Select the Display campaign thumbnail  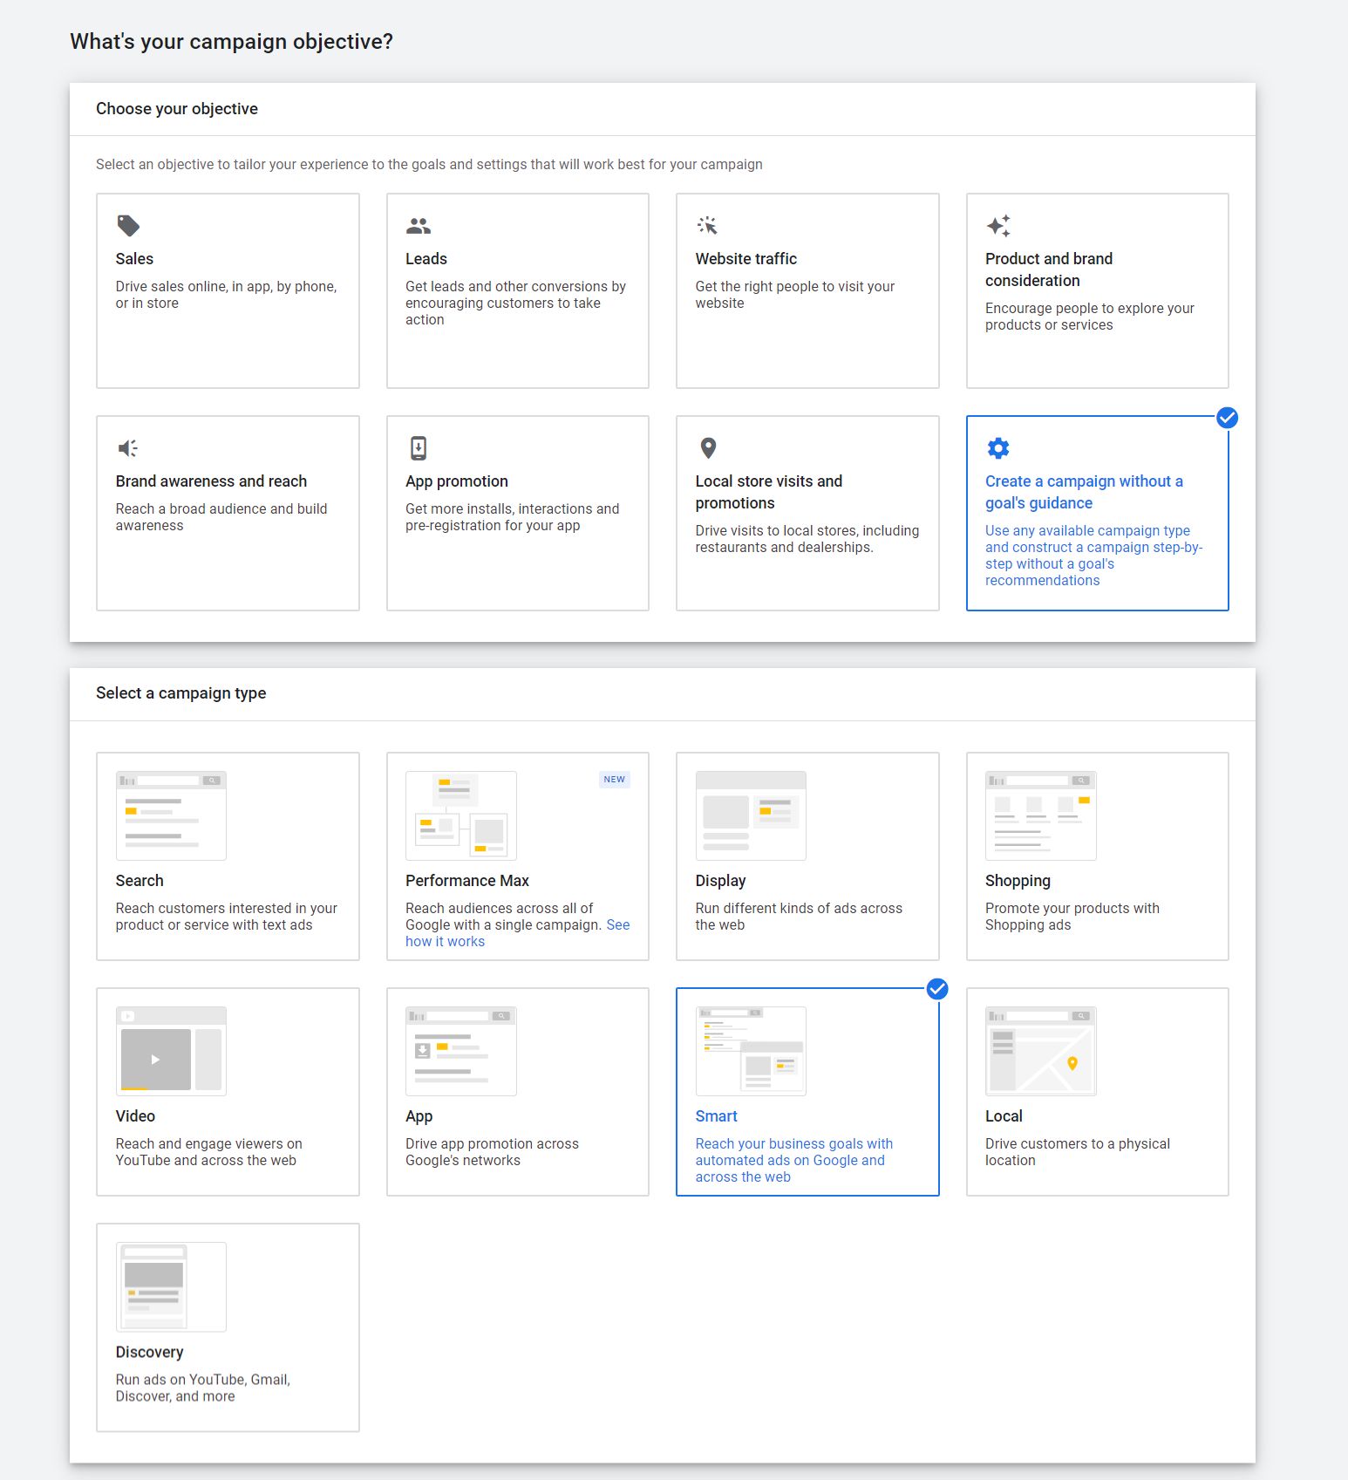pyautogui.click(x=750, y=815)
